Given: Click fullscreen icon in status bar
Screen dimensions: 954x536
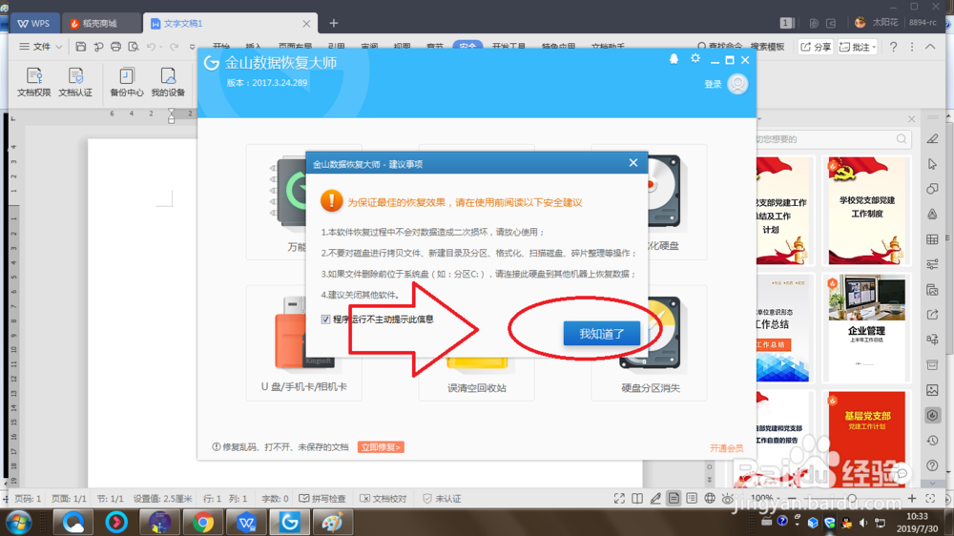Looking at the screenshot, I should (619, 498).
